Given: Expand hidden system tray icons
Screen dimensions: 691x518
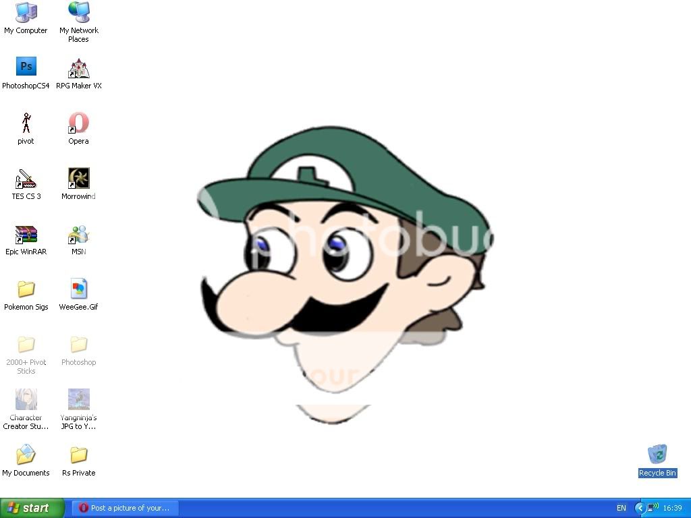Looking at the screenshot, I should coord(638,507).
